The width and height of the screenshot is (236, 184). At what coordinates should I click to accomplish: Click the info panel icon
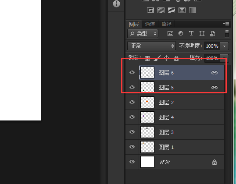[116, 4]
